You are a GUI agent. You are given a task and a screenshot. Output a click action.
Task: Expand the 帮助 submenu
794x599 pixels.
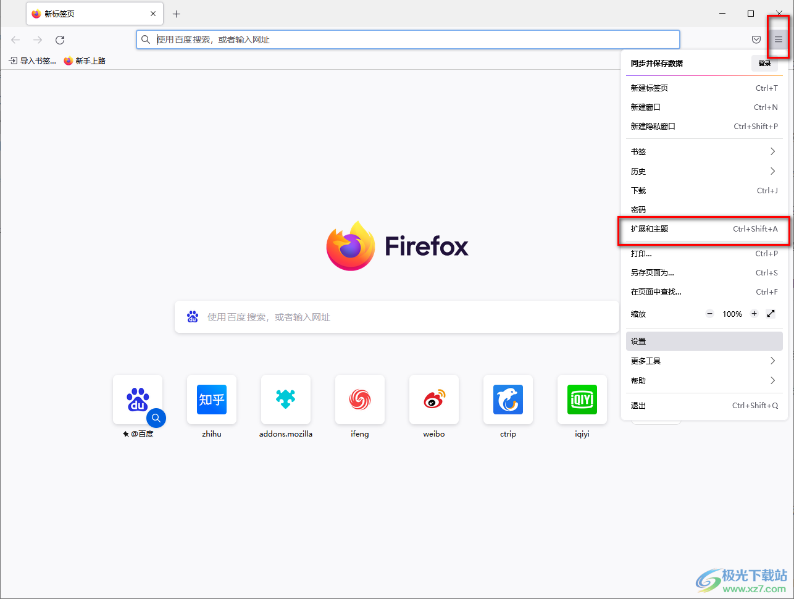click(704, 380)
